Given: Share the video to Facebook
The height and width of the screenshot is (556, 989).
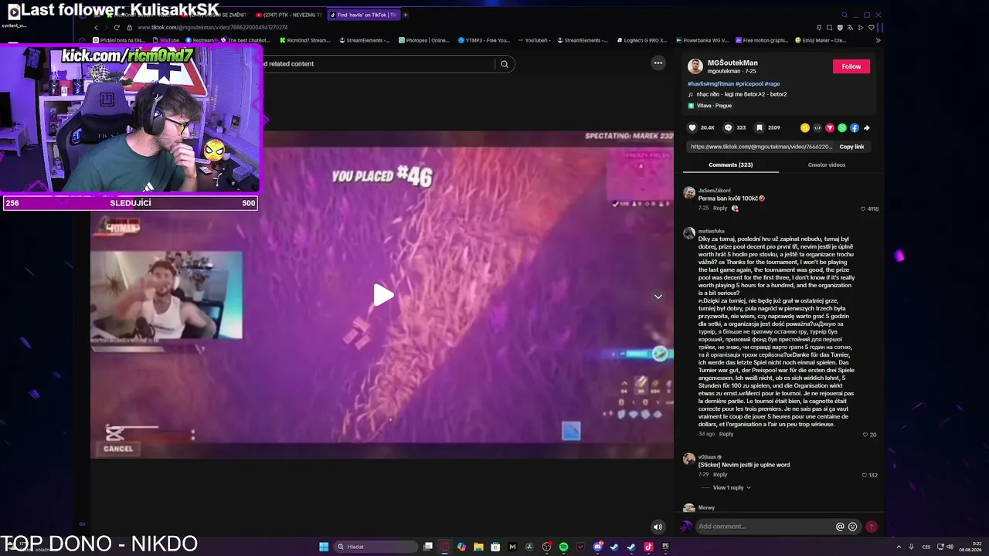Looking at the screenshot, I should [x=855, y=127].
